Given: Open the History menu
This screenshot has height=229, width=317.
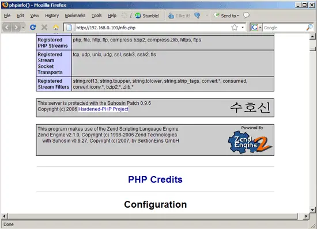Looking at the screenshot, I should (52, 16).
